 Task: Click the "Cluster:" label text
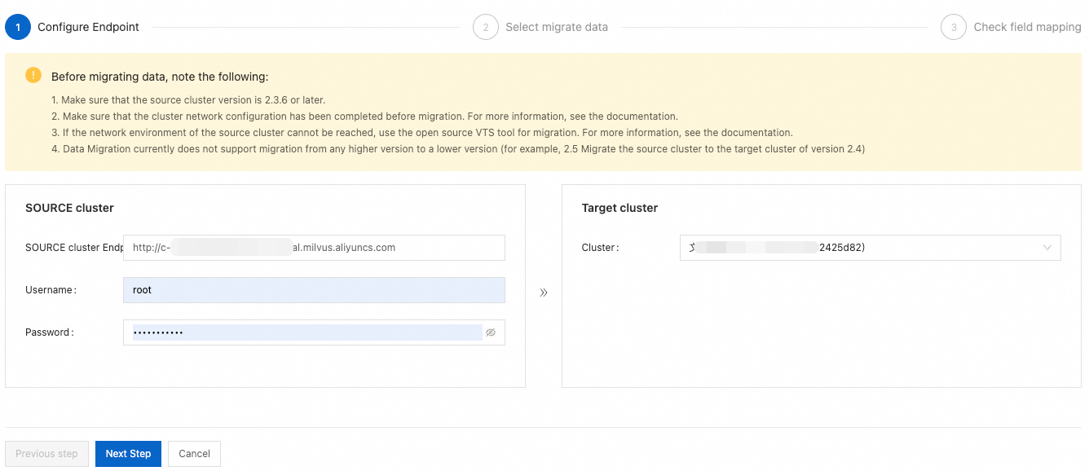pos(600,248)
